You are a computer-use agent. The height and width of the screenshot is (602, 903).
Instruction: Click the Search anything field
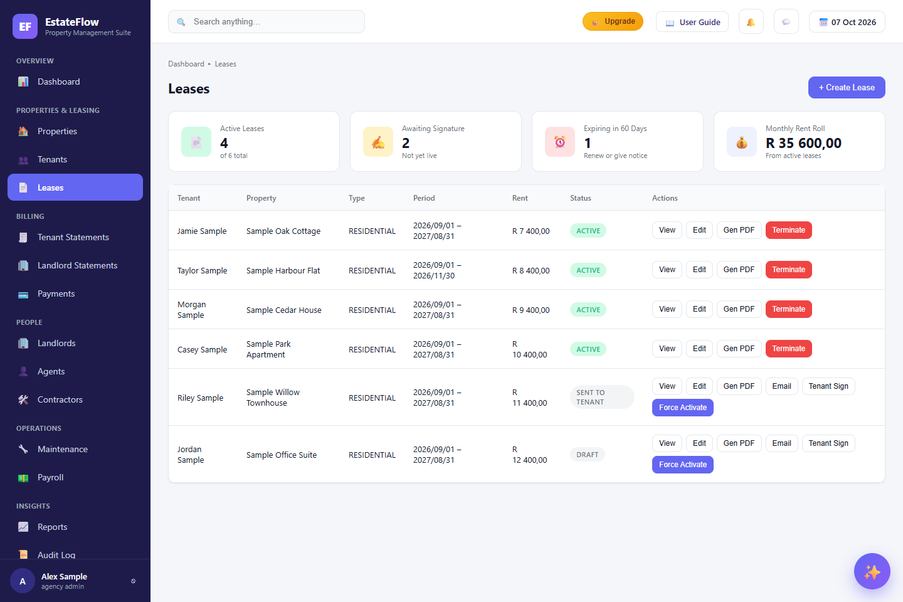267,21
